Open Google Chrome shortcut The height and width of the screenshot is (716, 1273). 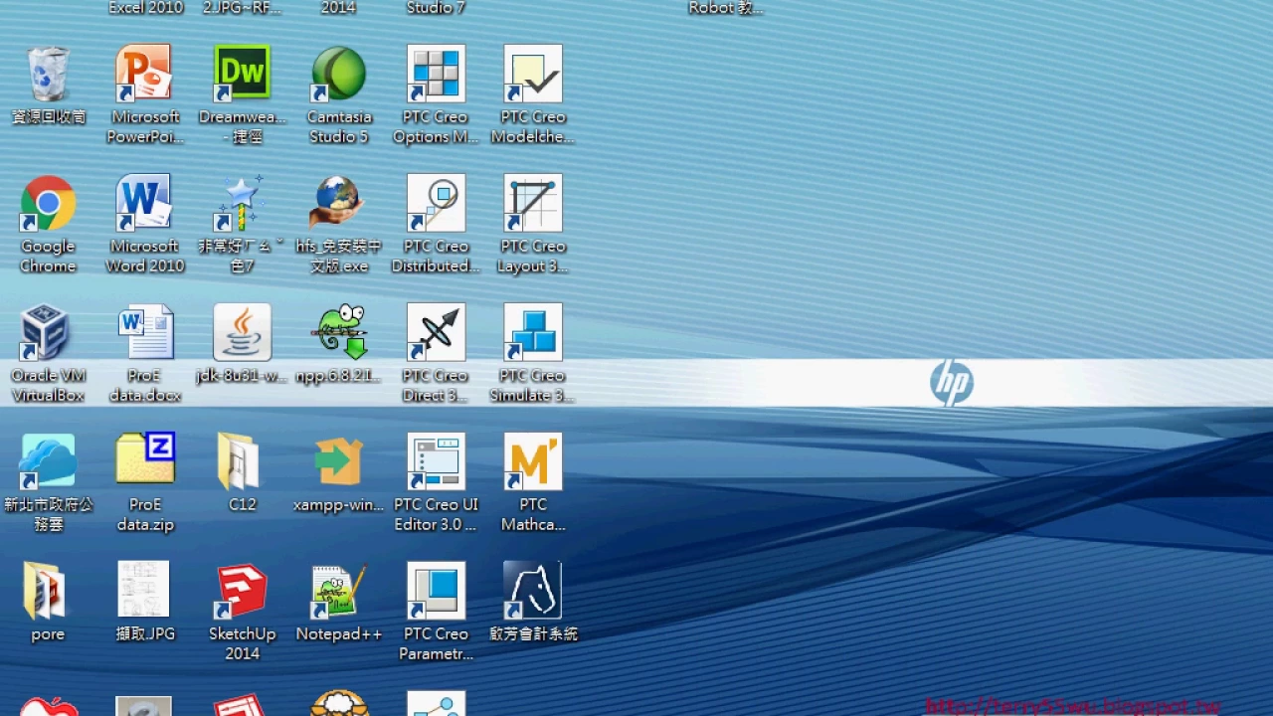(x=48, y=203)
